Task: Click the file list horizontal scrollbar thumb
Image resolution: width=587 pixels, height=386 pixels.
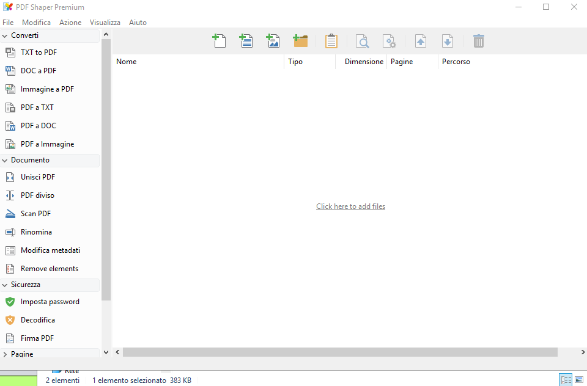Action: [340, 352]
